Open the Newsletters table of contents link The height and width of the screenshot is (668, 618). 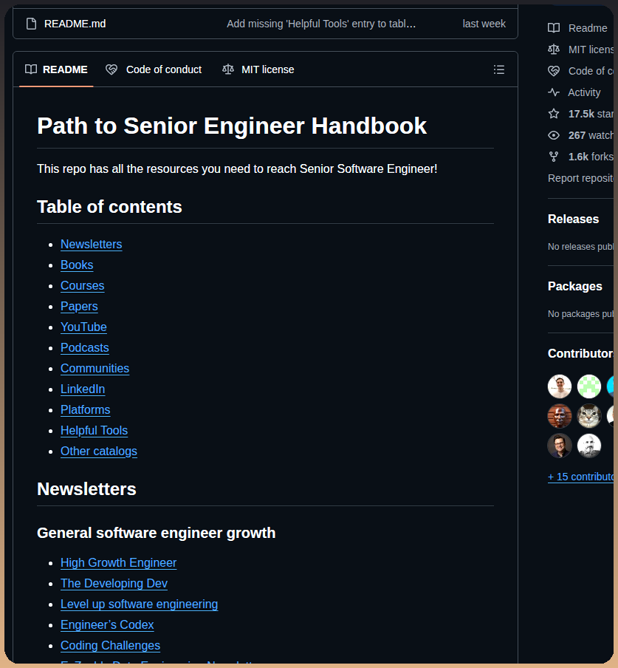(91, 244)
